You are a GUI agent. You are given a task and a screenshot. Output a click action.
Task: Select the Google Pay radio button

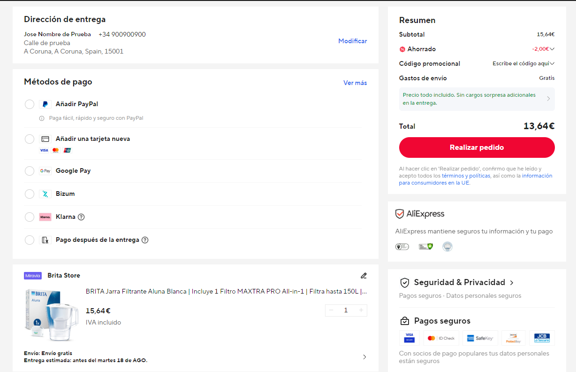[30, 171]
